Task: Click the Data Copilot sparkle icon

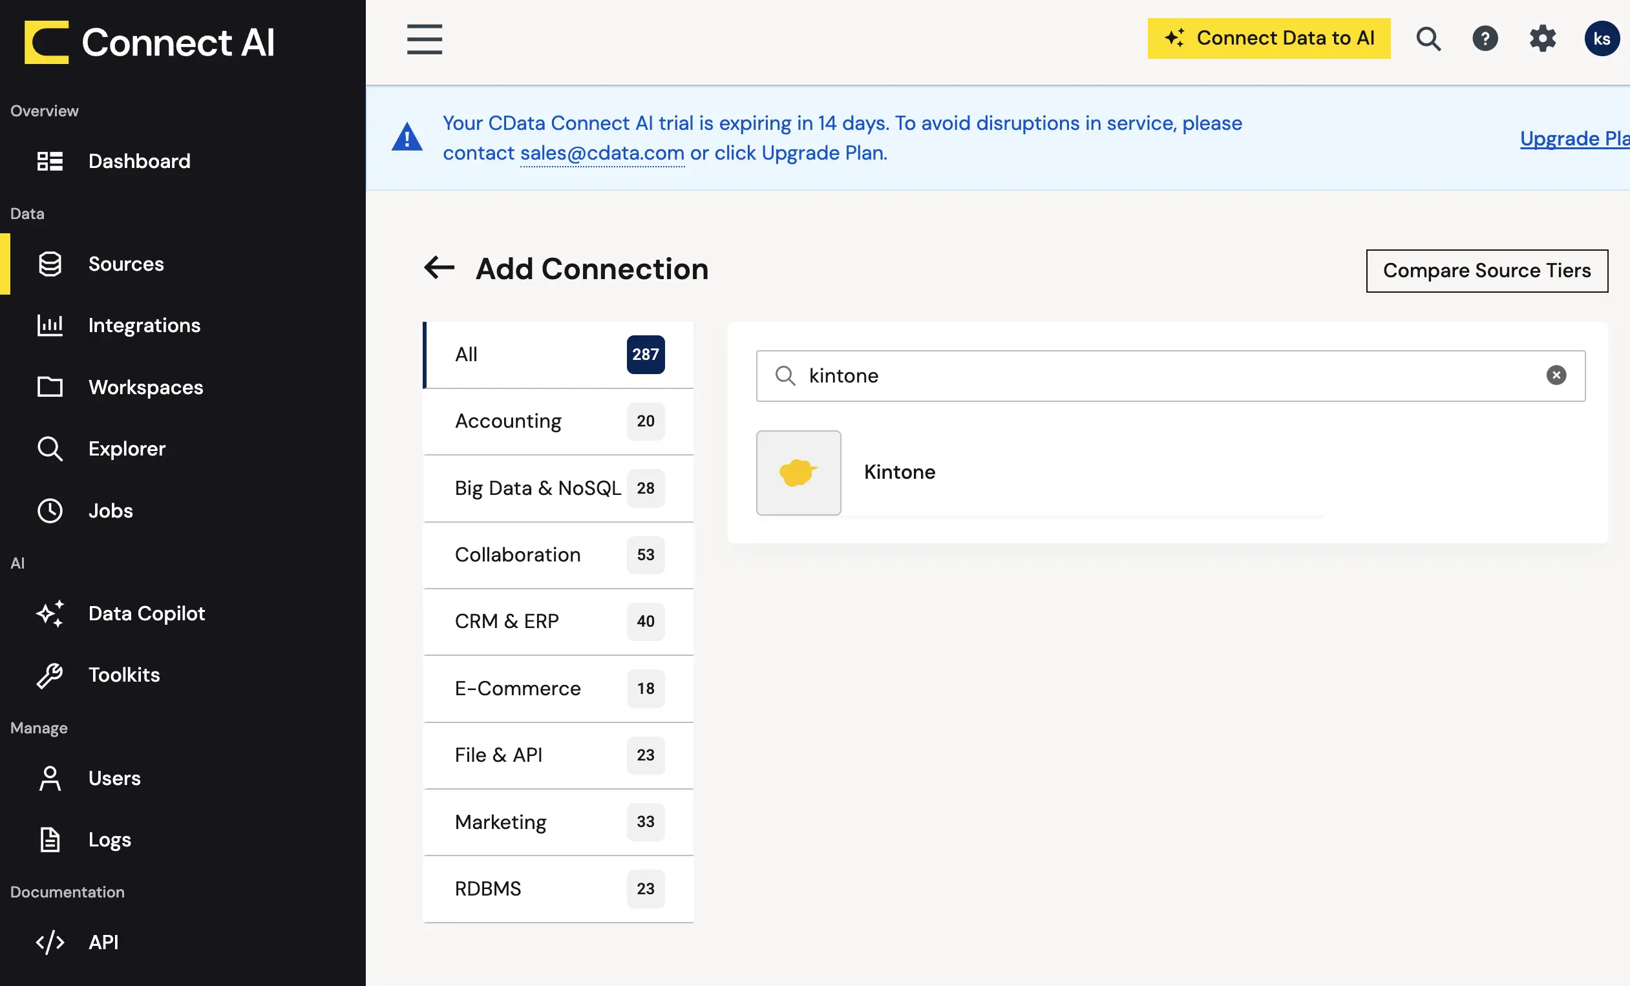Action: pyautogui.click(x=50, y=613)
